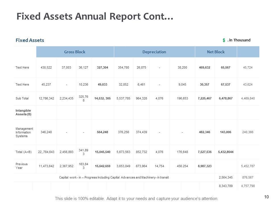Click the slide title Fixed Assets Annual Report
The height and width of the screenshot is (204, 273).
pyautogui.click(x=95, y=17)
